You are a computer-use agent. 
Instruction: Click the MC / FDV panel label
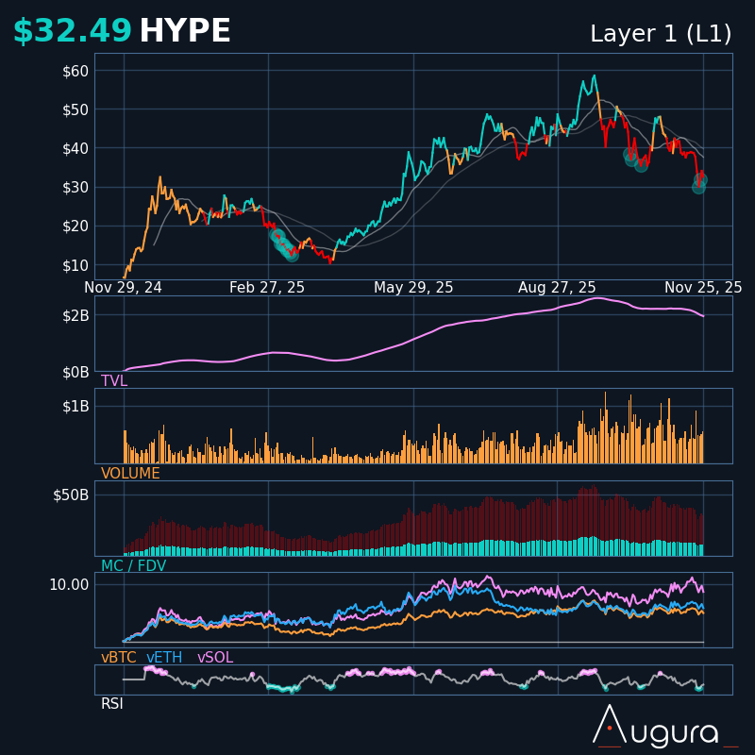click(x=133, y=566)
